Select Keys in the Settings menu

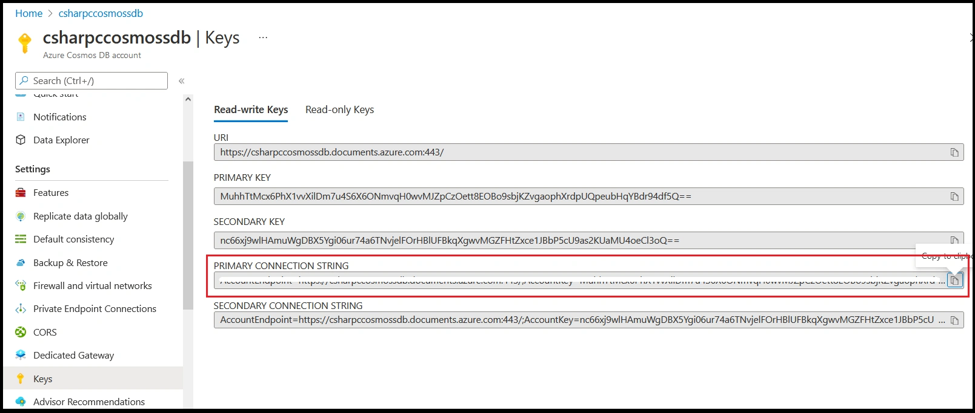point(93,379)
